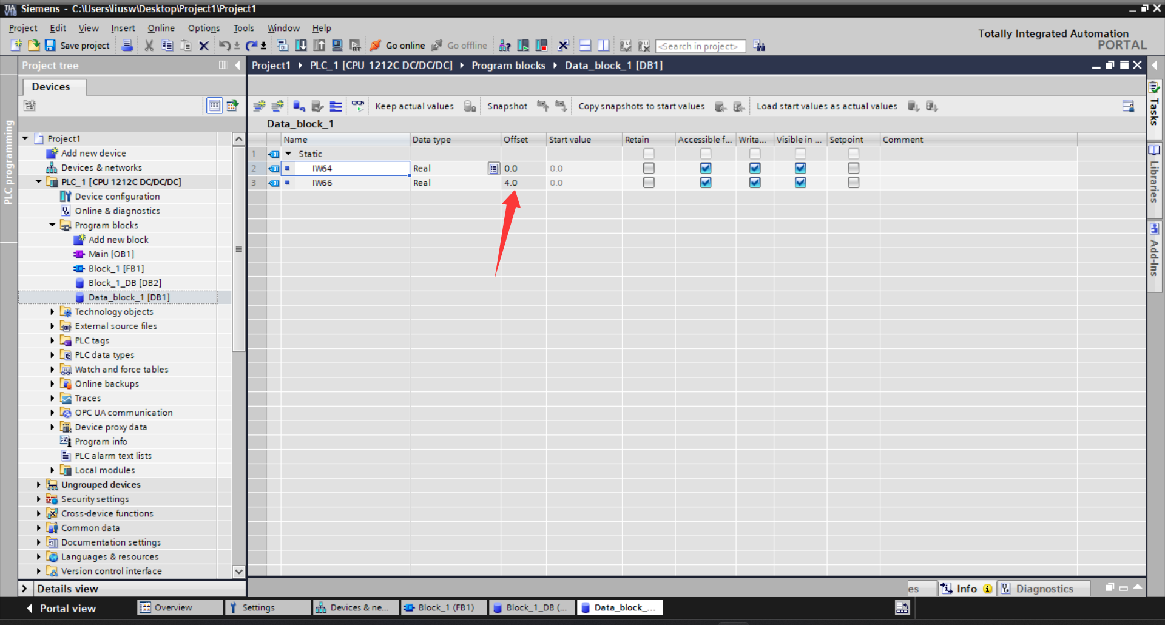
Task: Click the Redo arrow icon
Action: coord(251,46)
